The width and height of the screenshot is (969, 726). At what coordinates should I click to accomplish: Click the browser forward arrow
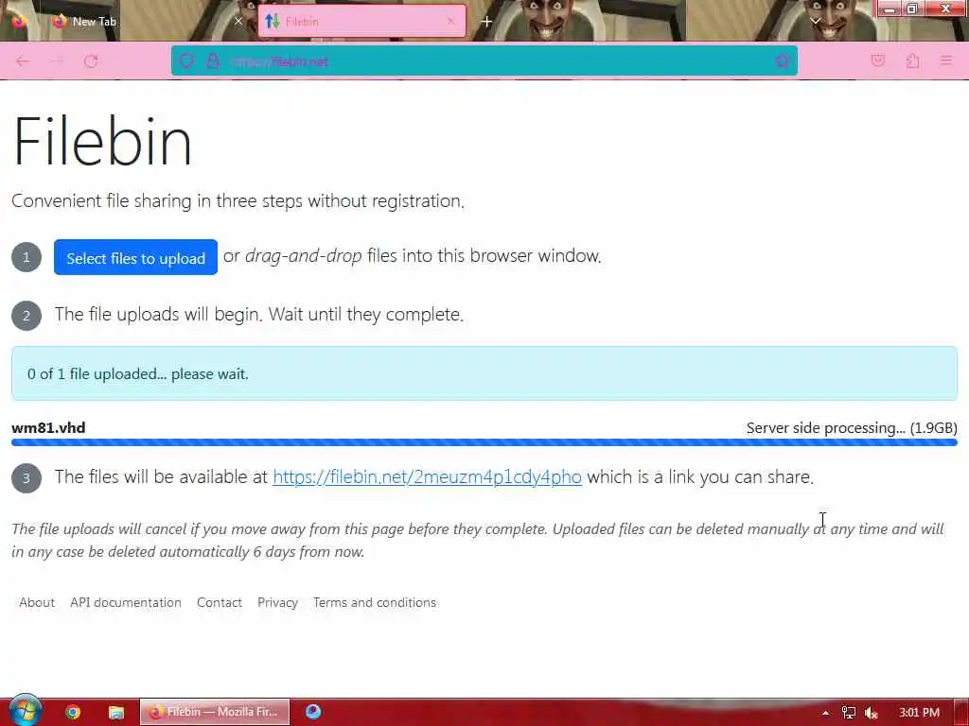[57, 61]
